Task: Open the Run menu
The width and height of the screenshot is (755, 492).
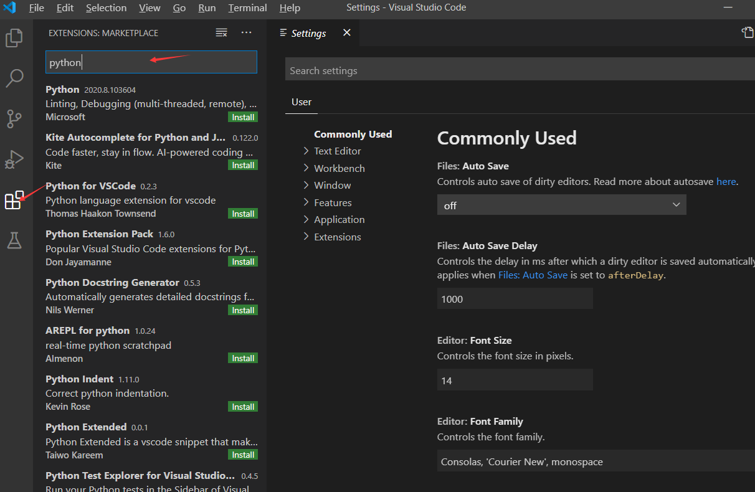Action: [x=207, y=8]
